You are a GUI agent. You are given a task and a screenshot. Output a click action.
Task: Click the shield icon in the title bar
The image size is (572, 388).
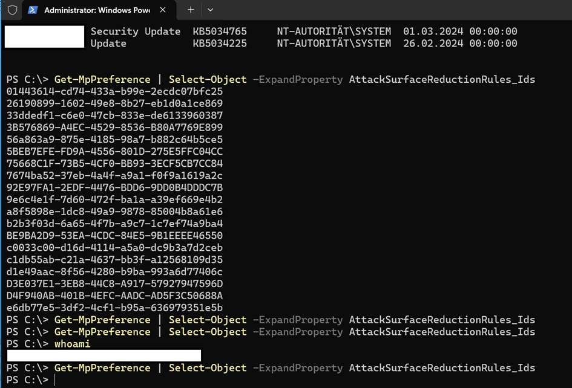12,10
